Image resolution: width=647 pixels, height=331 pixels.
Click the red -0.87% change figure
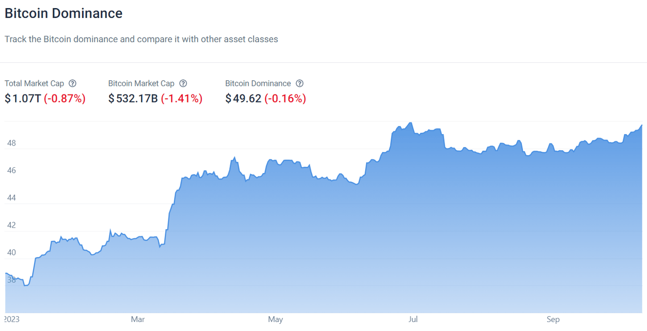[x=65, y=99]
